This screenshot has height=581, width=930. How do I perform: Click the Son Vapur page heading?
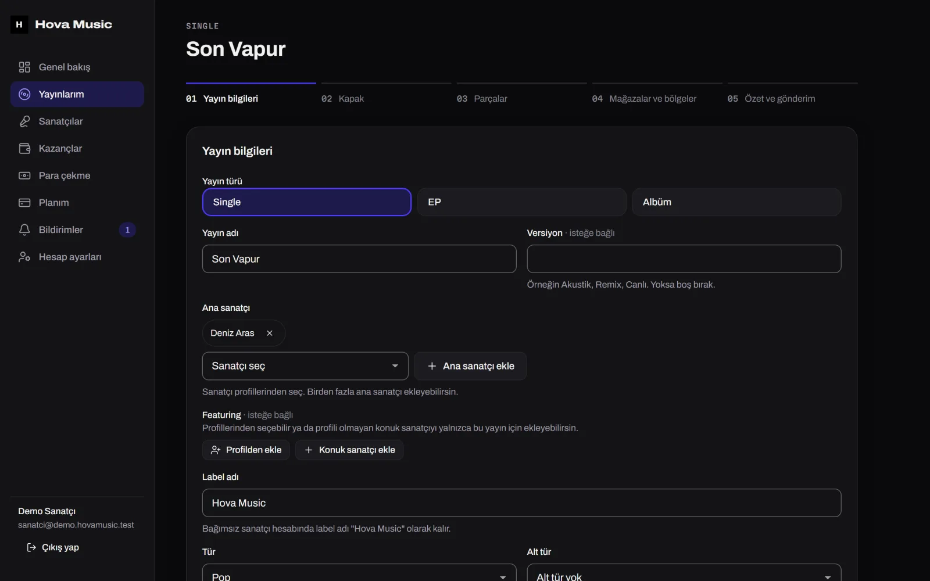coord(236,49)
